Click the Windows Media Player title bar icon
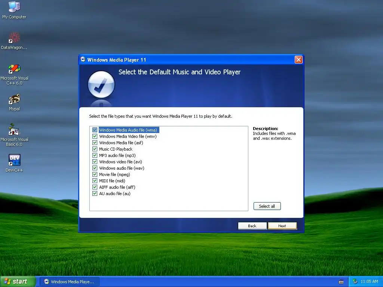Viewport: 383px width, 287px height. [x=83, y=59]
